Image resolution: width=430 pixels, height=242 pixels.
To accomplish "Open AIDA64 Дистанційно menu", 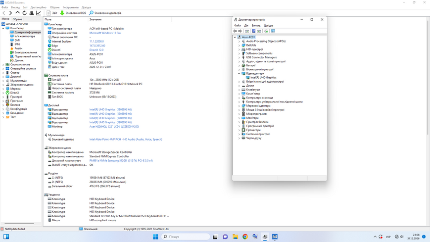I will click(39, 7).
